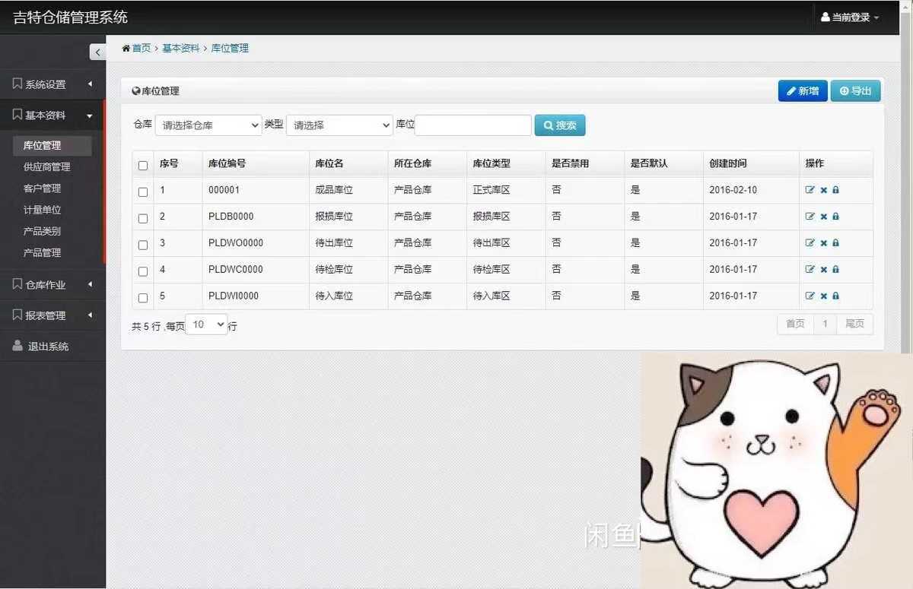Lock the PLDWO0000 row
This screenshot has height=589, width=913.
(x=835, y=243)
